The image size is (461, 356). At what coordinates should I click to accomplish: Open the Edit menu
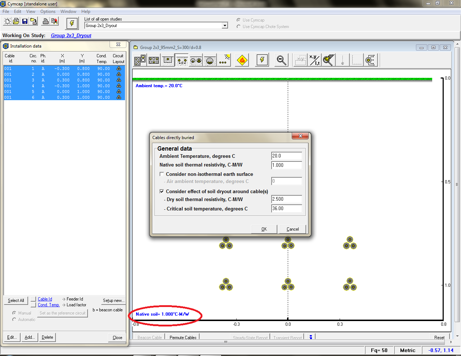pos(18,12)
